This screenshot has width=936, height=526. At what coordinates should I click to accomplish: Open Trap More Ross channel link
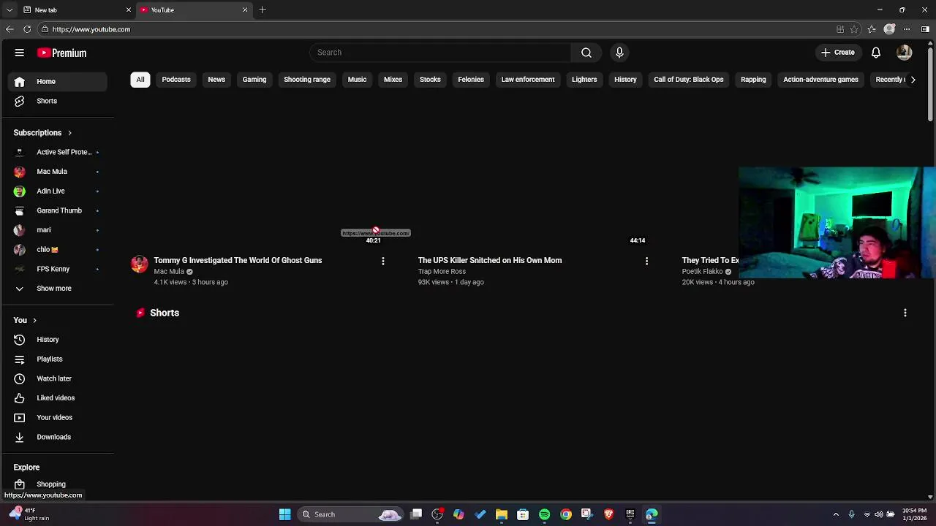coord(442,272)
